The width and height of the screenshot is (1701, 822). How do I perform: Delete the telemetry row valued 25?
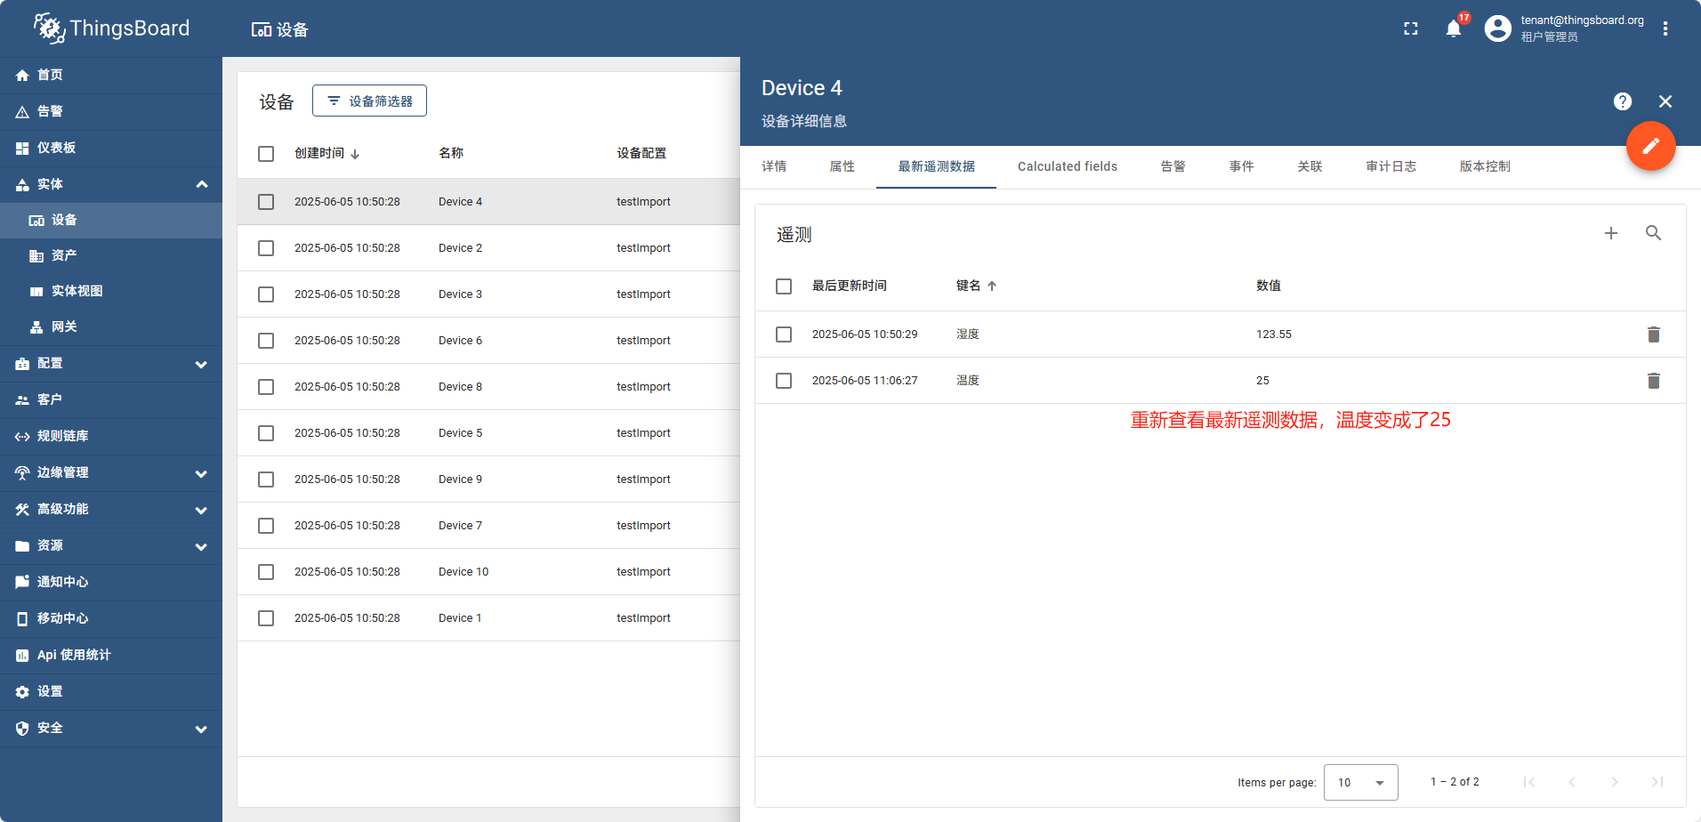click(1653, 381)
